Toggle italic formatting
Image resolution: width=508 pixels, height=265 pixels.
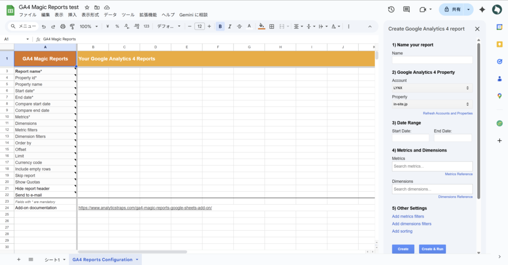tap(230, 26)
